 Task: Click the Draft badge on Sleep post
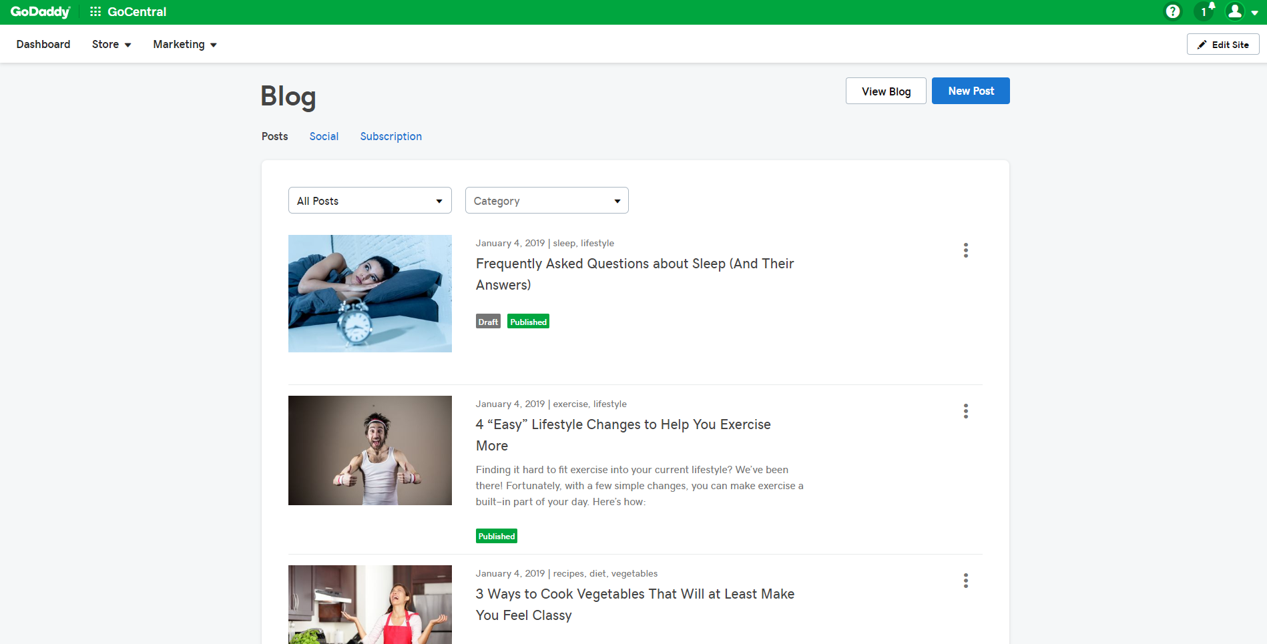[x=488, y=322]
